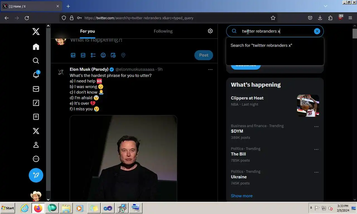Open Clippers at Heat thumbnail image
Screen dimensions: 357x214
pos(308,106)
